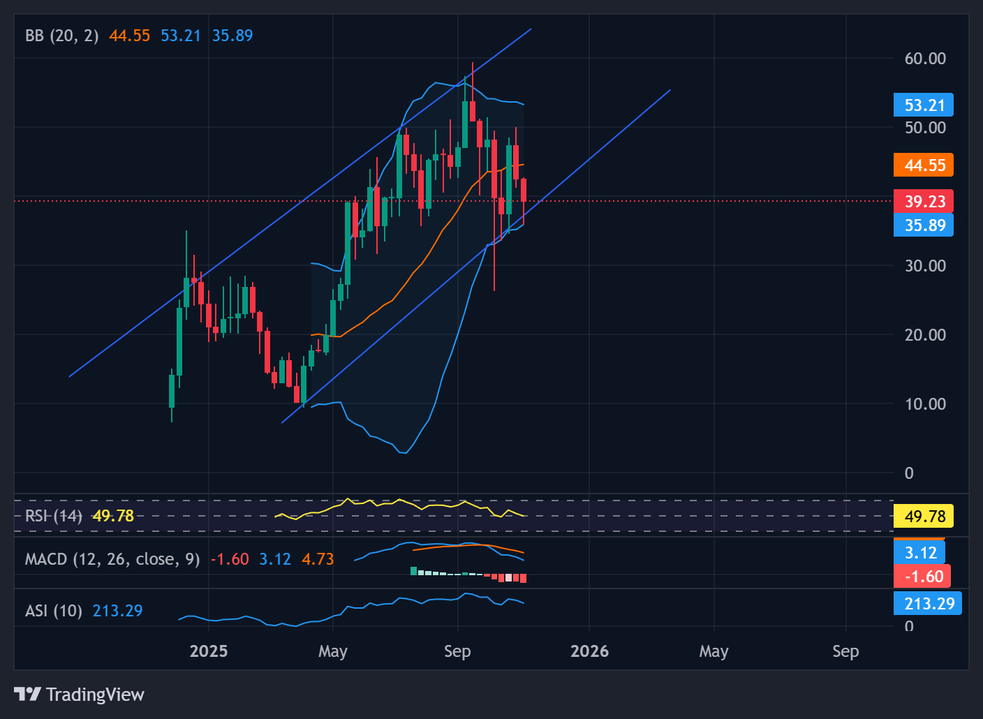Select the 2026 label on the time axis
This screenshot has height=719, width=983.
[x=590, y=651]
